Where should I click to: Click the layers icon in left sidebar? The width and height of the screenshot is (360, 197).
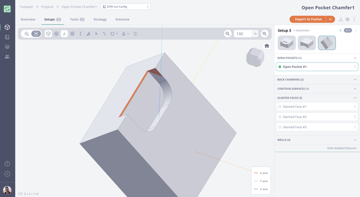point(7,47)
